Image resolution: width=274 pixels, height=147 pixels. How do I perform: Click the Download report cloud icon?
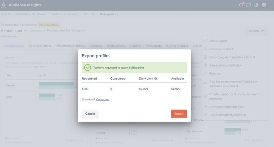(x=205, y=49)
